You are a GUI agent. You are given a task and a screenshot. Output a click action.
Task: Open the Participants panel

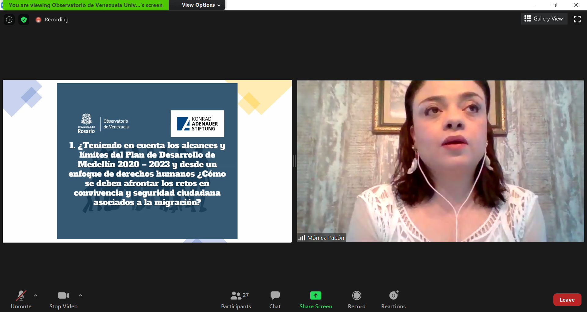(236, 300)
